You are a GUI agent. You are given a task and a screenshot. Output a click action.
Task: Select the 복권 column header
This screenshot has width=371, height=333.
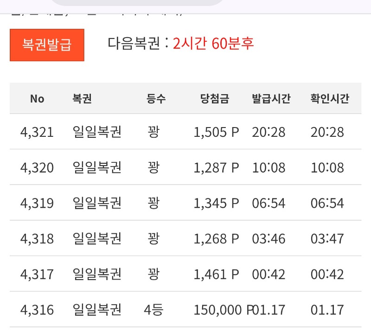click(x=82, y=99)
